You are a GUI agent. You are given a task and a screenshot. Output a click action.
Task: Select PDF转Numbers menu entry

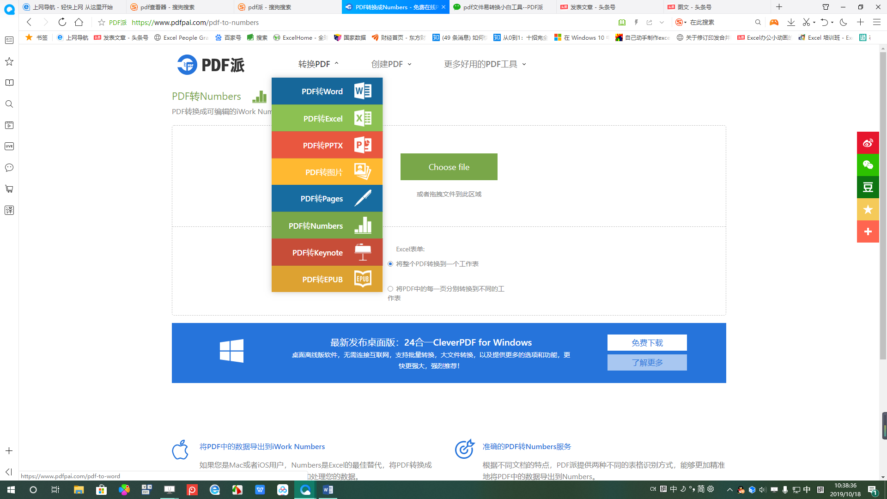[327, 225]
